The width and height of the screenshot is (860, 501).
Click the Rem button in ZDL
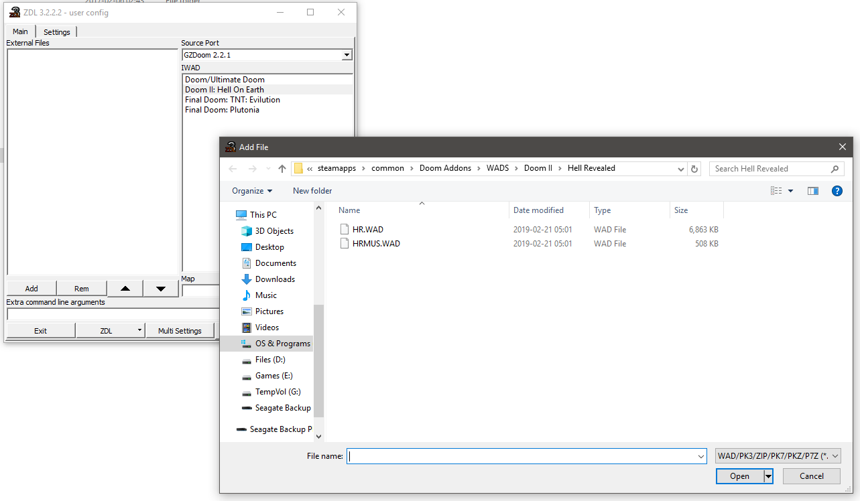(82, 289)
